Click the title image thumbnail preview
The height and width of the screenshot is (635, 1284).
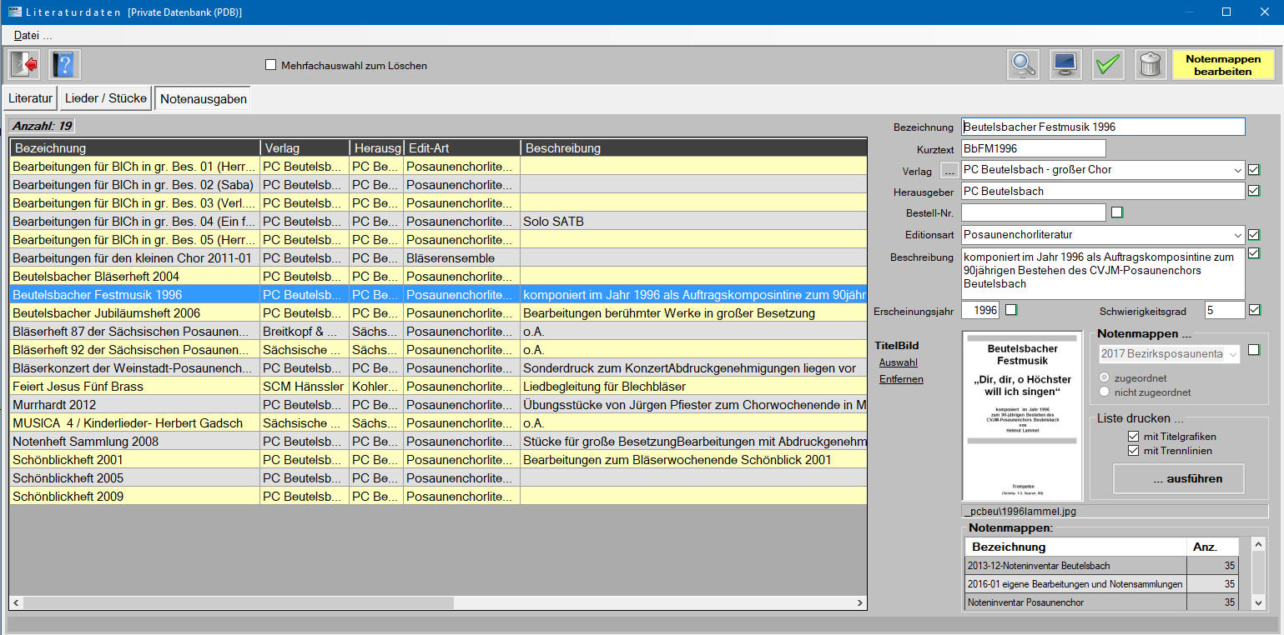tap(1022, 416)
